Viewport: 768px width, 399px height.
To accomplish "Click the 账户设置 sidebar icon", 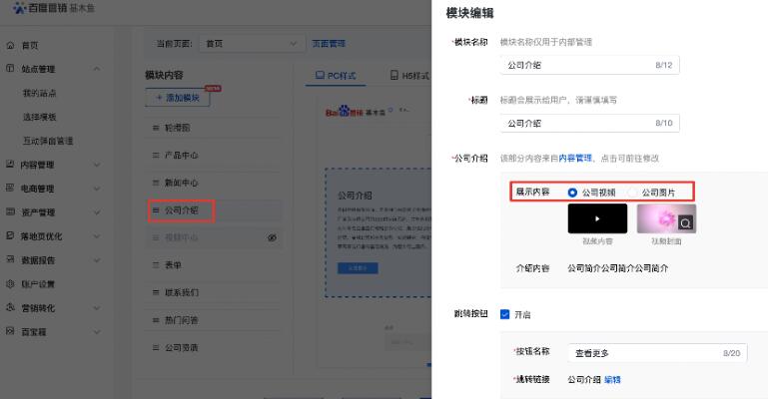I will click(10, 284).
